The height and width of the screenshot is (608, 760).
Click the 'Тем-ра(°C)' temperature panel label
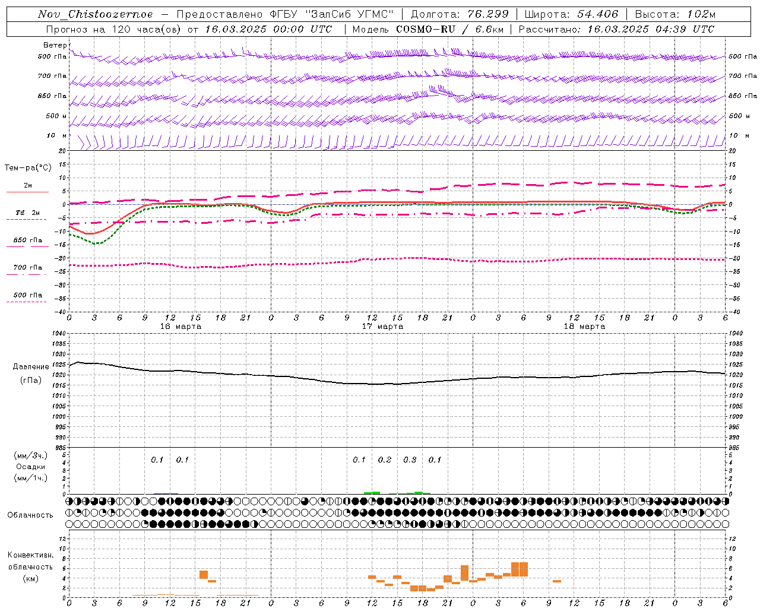tap(28, 168)
